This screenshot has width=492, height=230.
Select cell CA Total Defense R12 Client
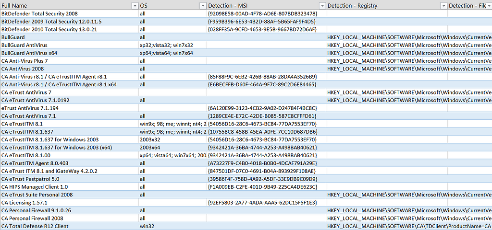tap(69, 226)
